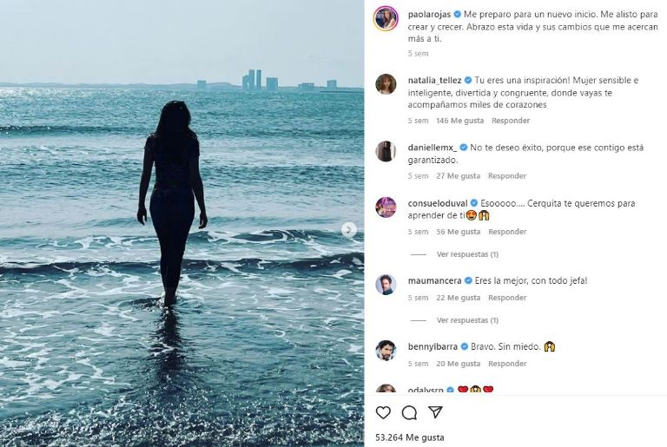This screenshot has width=667, height=447.
Task: View the 56 likes on consueloduval comment
Action: (x=458, y=232)
